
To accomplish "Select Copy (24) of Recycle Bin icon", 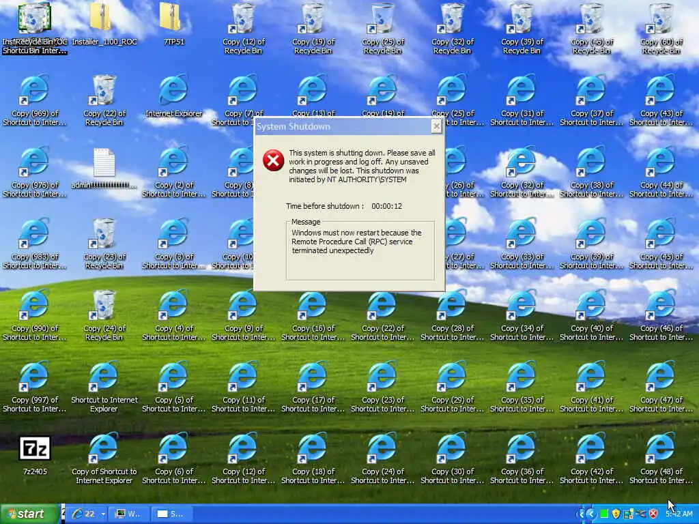I will pyautogui.click(x=104, y=316).
